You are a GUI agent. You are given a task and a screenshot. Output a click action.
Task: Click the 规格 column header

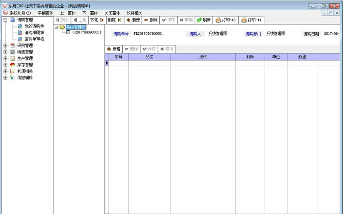203,57
